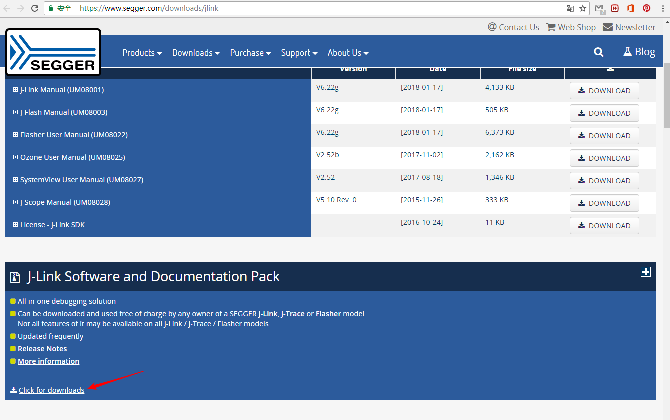Viewport: 670px width, 420px height.
Task: Reload the page with the refresh icon
Action: (35, 8)
